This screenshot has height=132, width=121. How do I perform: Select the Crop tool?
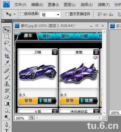point(7,56)
